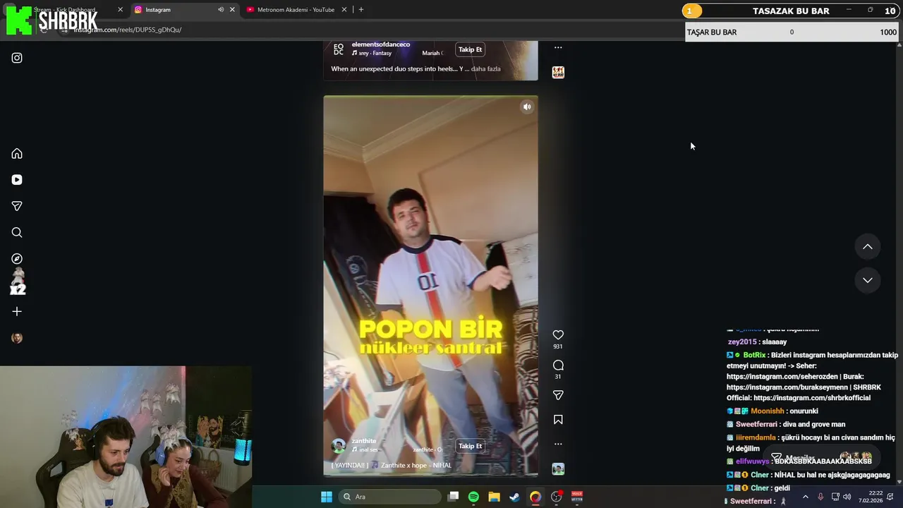Image resolution: width=903 pixels, height=508 pixels.
Task: Open audio thumbnail beside the zanthite reel
Action: point(558,469)
